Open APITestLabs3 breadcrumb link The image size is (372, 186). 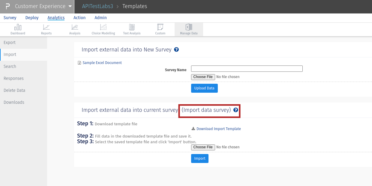(97, 6)
